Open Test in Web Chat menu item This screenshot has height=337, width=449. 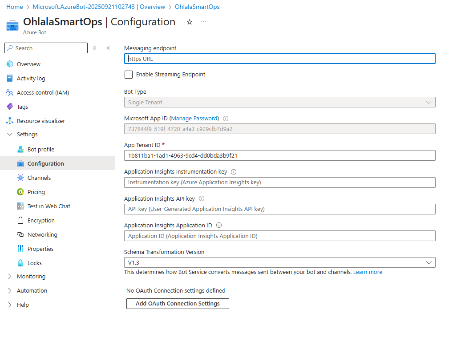coord(49,206)
